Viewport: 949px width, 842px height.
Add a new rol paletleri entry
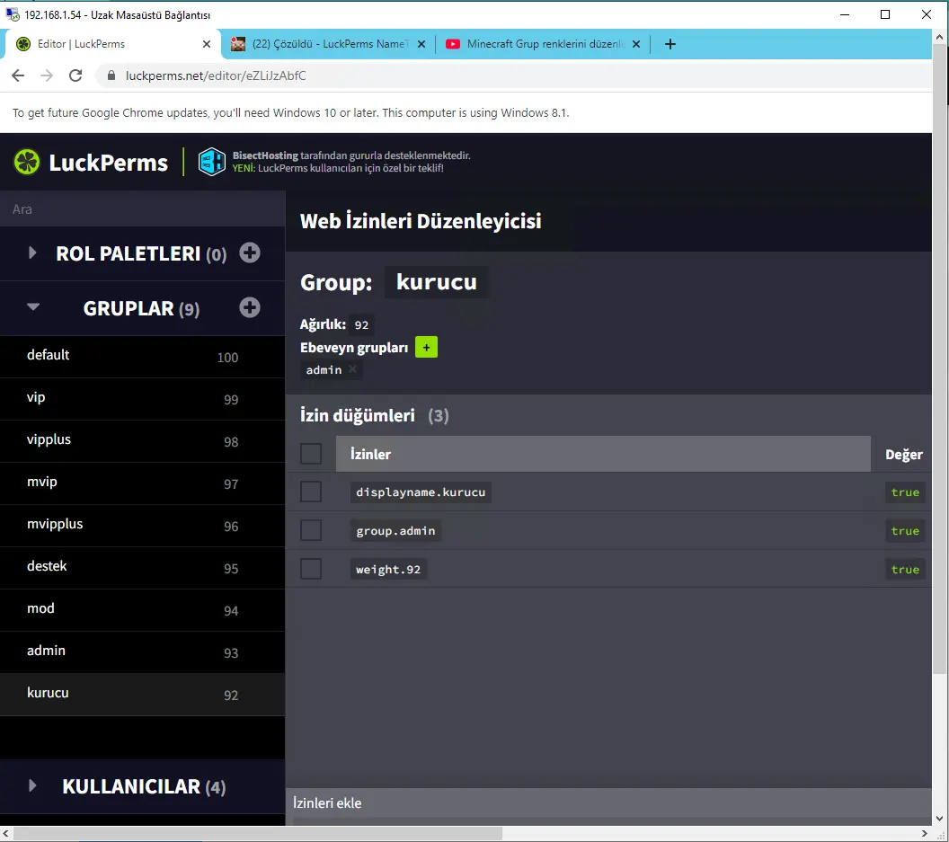[x=249, y=253]
